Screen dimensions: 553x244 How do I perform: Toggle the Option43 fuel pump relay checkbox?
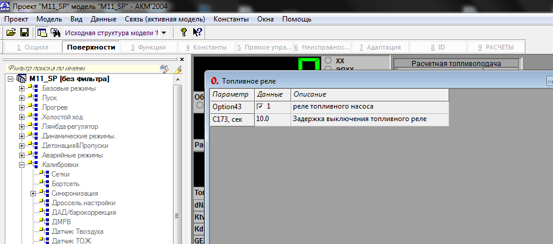point(259,106)
